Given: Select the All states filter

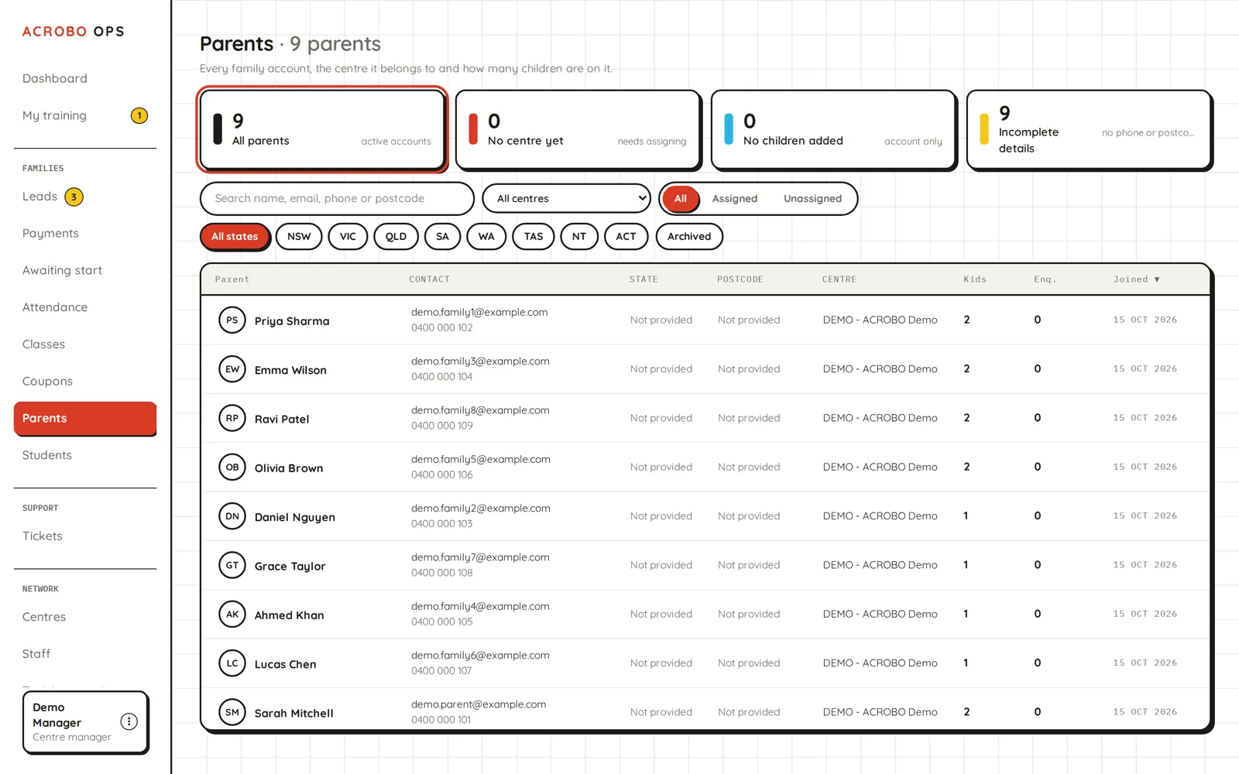Looking at the screenshot, I should 235,236.
